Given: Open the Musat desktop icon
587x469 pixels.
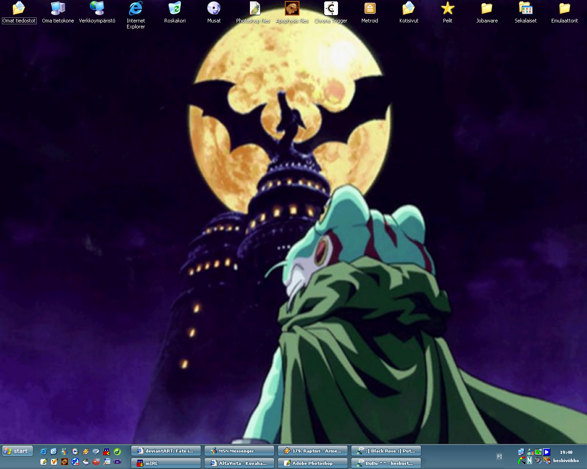Looking at the screenshot, I should pyautogui.click(x=214, y=13).
